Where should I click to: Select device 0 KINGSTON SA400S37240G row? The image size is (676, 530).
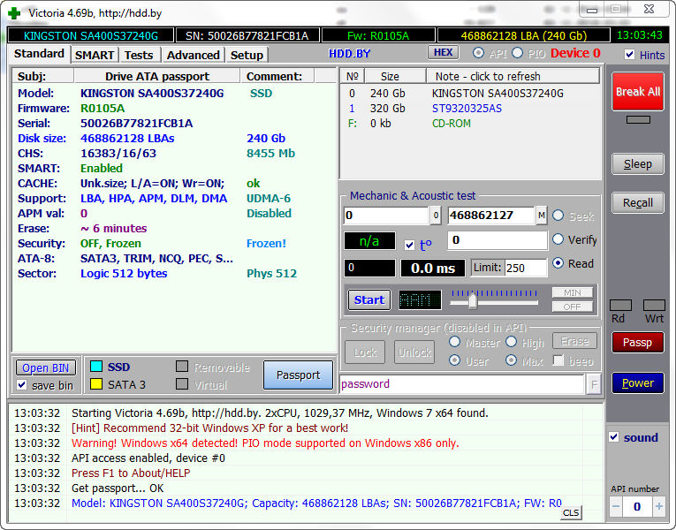[470, 93]
